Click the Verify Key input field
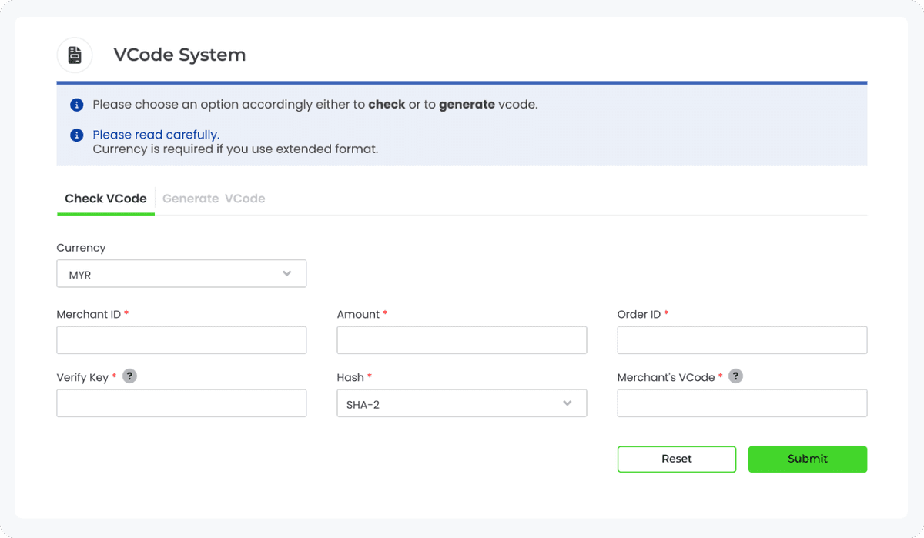The width and height of the screenshot is (924, 538). click(x=181, y=403)
